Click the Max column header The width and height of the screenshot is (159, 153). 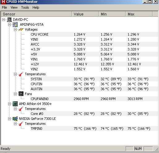[139, 14]
